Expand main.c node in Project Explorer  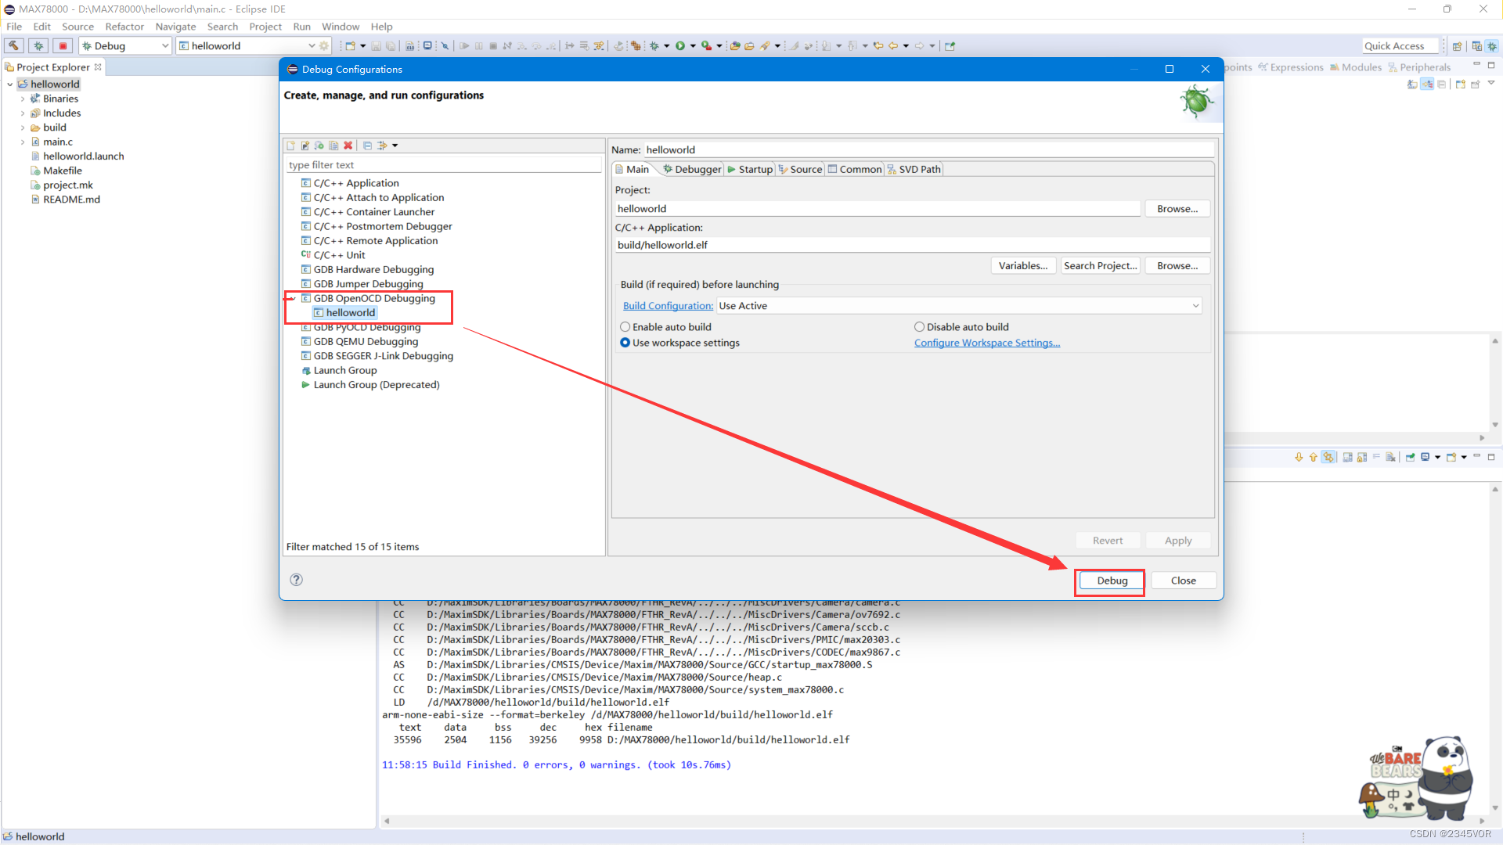click(x=22, y=142)
